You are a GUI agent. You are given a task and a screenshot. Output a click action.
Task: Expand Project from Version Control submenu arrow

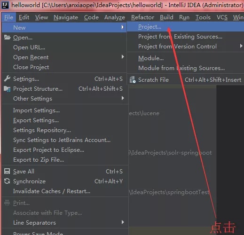(241, 46)
